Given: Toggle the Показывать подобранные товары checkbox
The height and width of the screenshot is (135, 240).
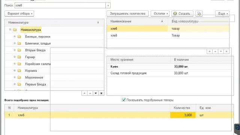Looking at the screenshot, I should [x=123, y=100].
